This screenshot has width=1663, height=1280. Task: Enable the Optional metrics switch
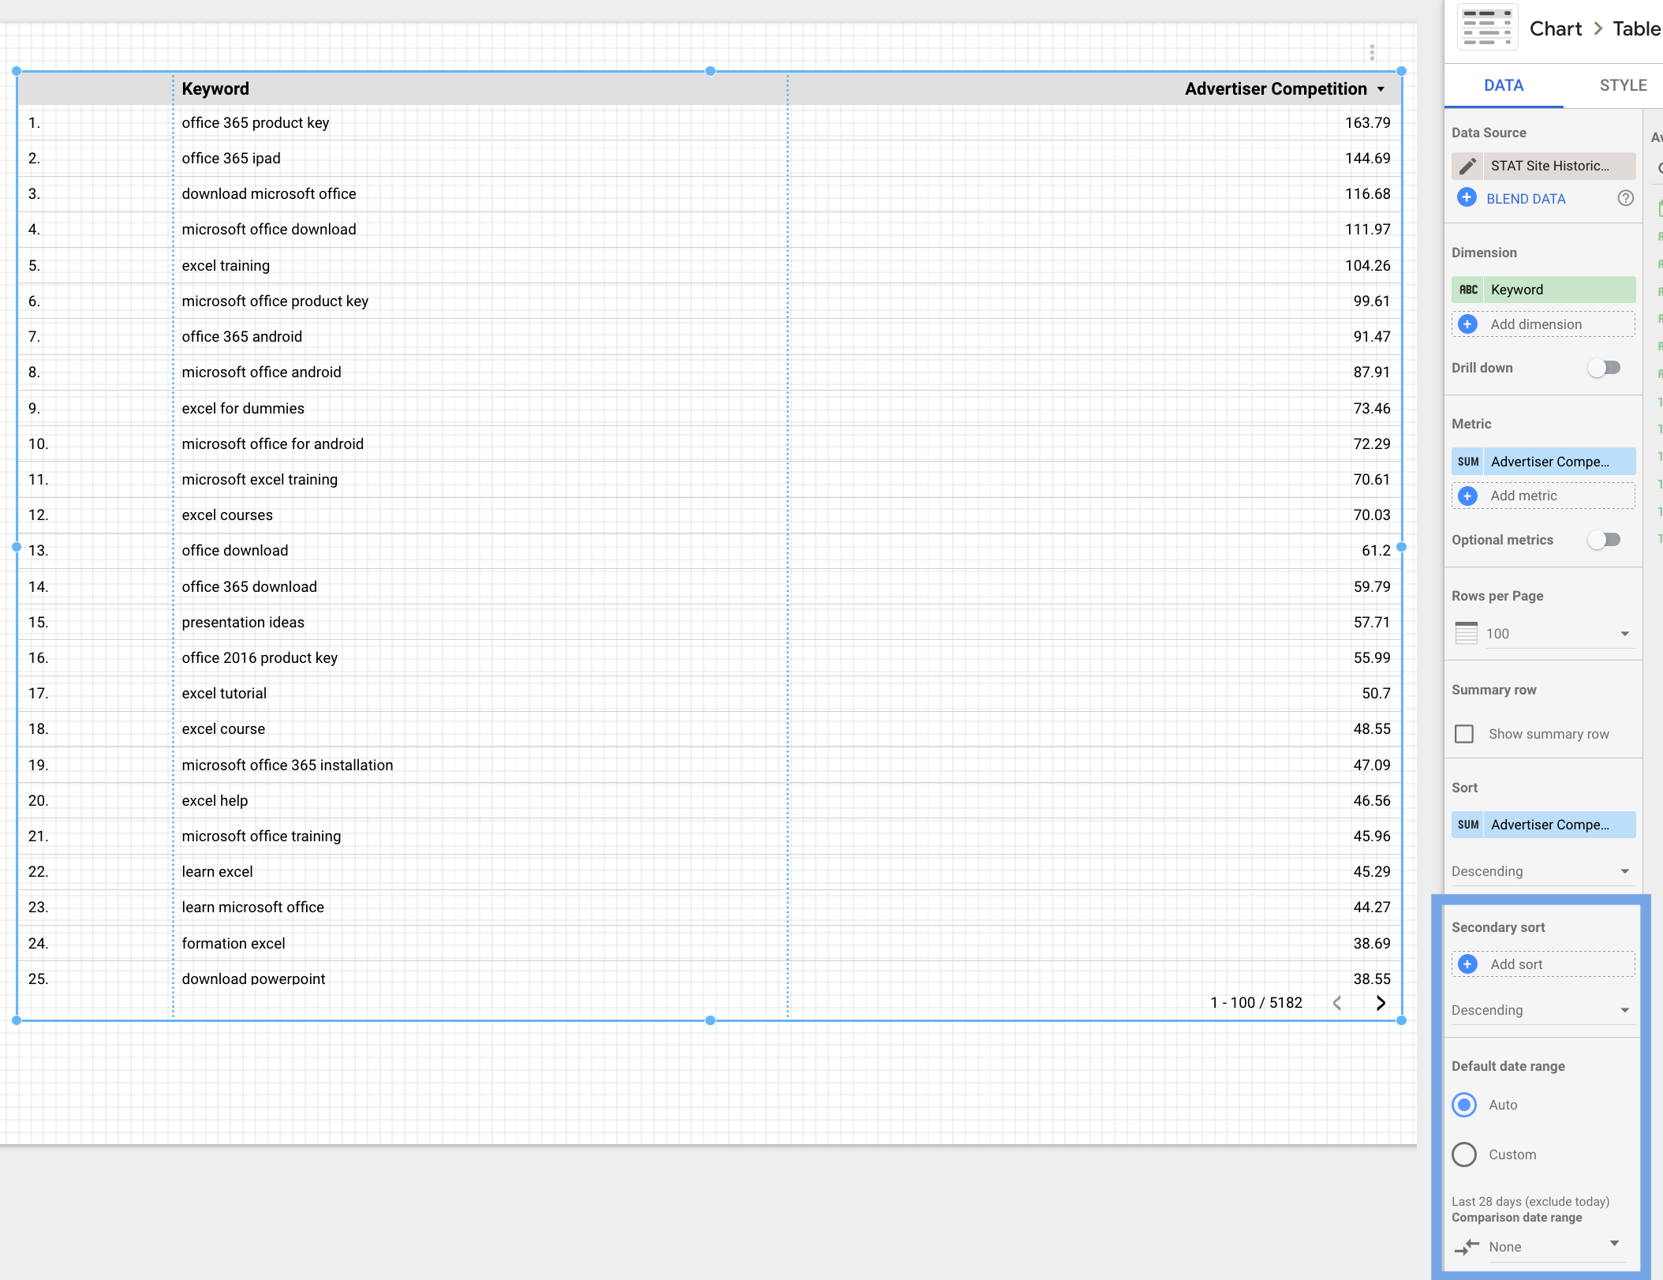pos(1604,540)
